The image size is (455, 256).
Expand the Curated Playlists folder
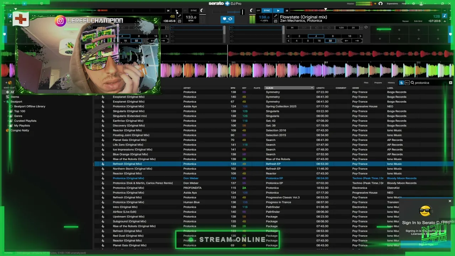pyautogui.click(x=9, y=121)
